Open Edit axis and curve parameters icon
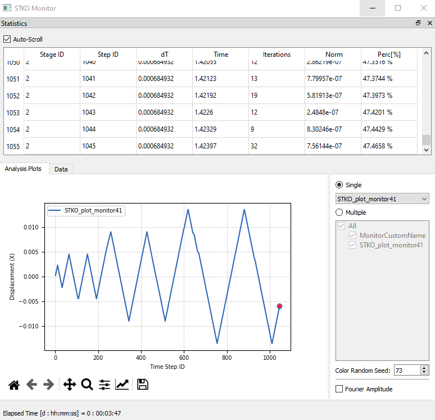This screenshot has width=435, height=420. click(x=122, y=385)
